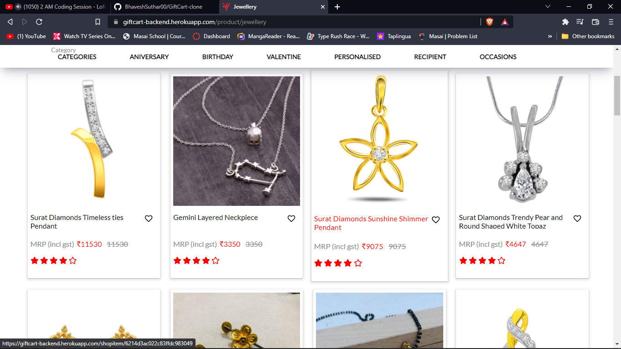This screenshot has height=349, width=621.
Task: Open a new browser tab
Action: [337, 7]
